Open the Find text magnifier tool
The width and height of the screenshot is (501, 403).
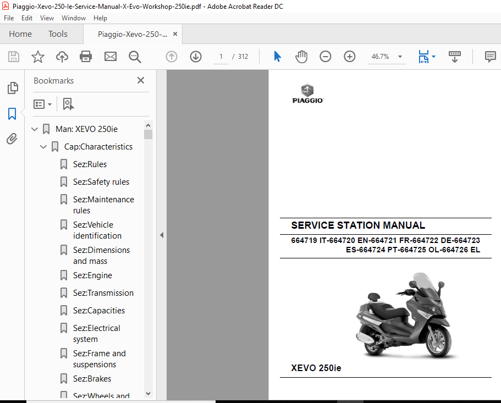click(x=135, y=57)
